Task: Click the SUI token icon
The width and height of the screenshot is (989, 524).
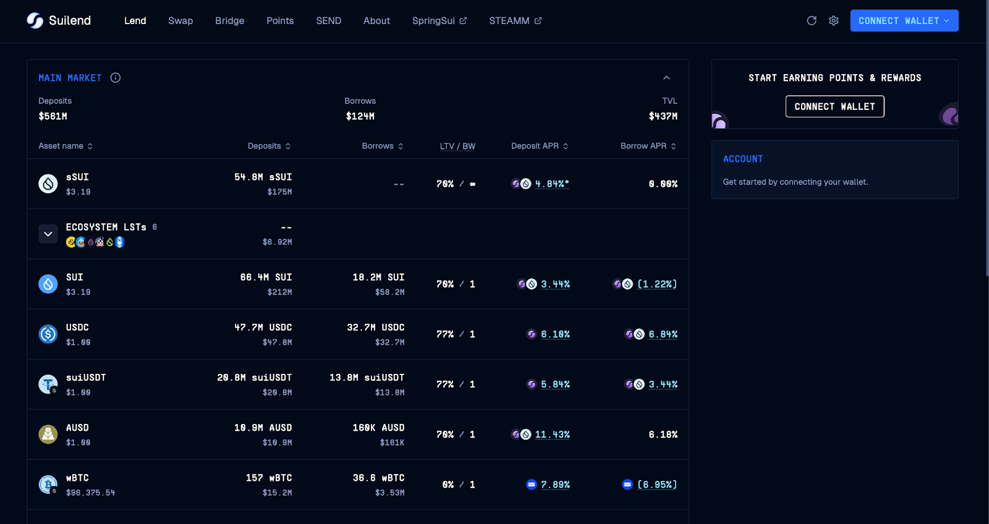Action: pos(48,284)
